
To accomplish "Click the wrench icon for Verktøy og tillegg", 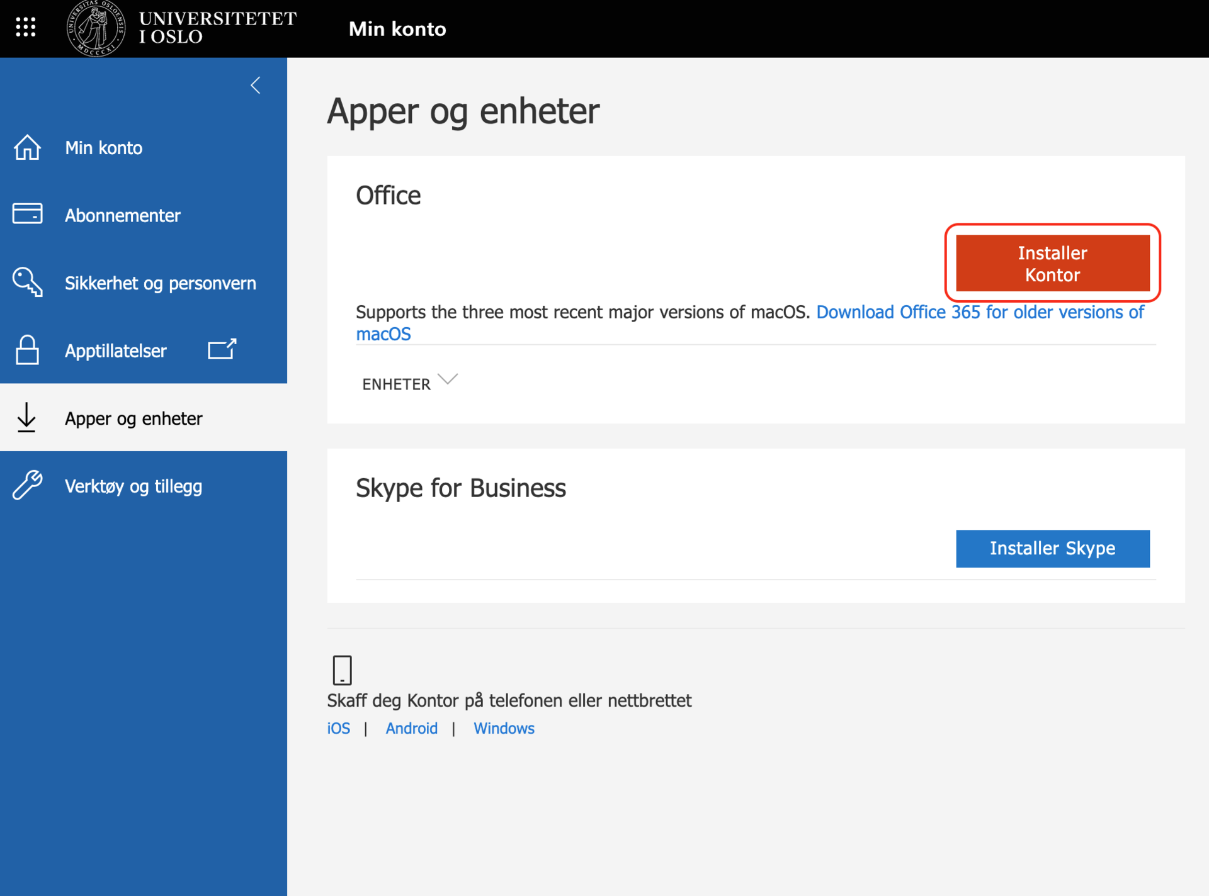I will pos(27,485).
